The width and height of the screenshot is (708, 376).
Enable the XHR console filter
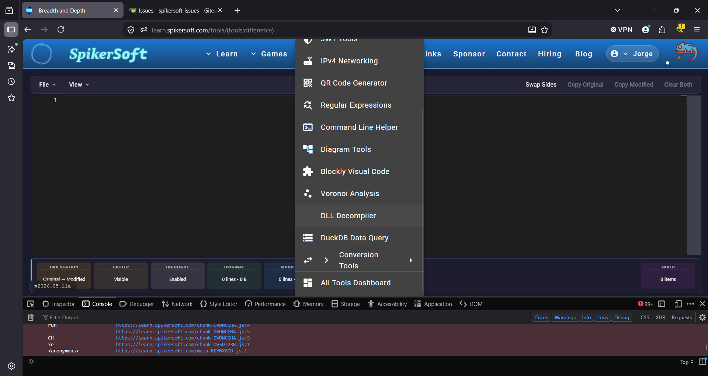(x=660, y=317)
